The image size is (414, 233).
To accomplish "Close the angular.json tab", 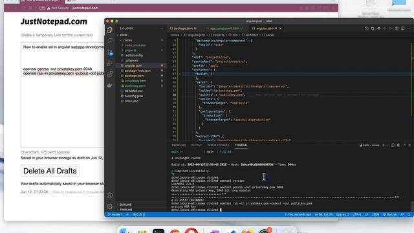I will click(280, 28).
